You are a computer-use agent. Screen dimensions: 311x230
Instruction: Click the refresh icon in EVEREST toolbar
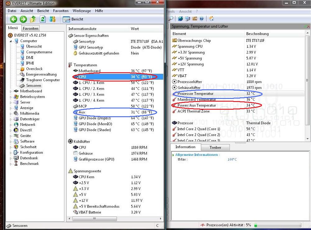[43, 19]
